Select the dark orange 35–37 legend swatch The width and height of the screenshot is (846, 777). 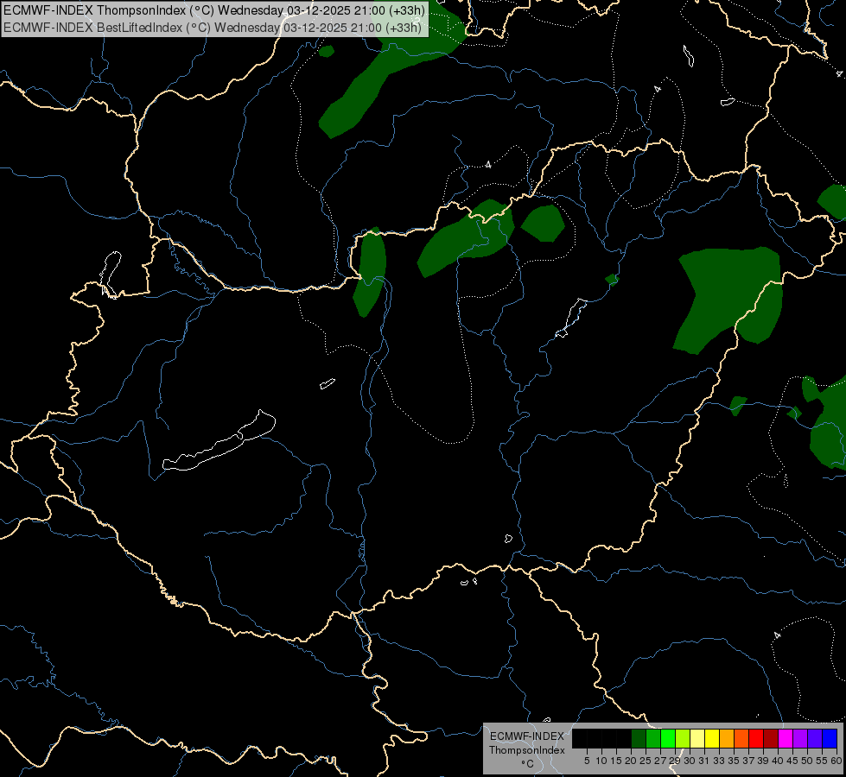coord(741,738)
